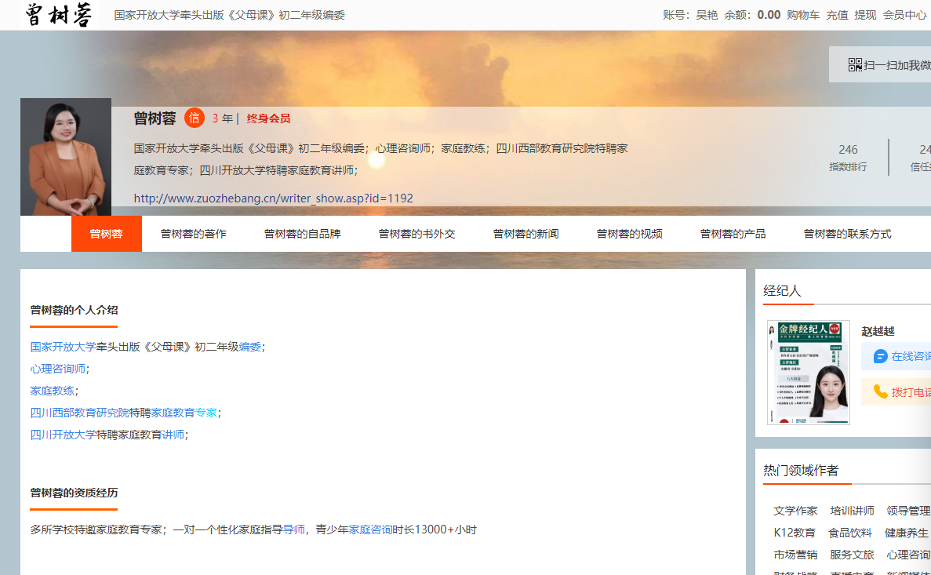931x575 pixels.
Task: Open the 金牌经纪人 agent poster image
Action: click(x=808, y=373)
